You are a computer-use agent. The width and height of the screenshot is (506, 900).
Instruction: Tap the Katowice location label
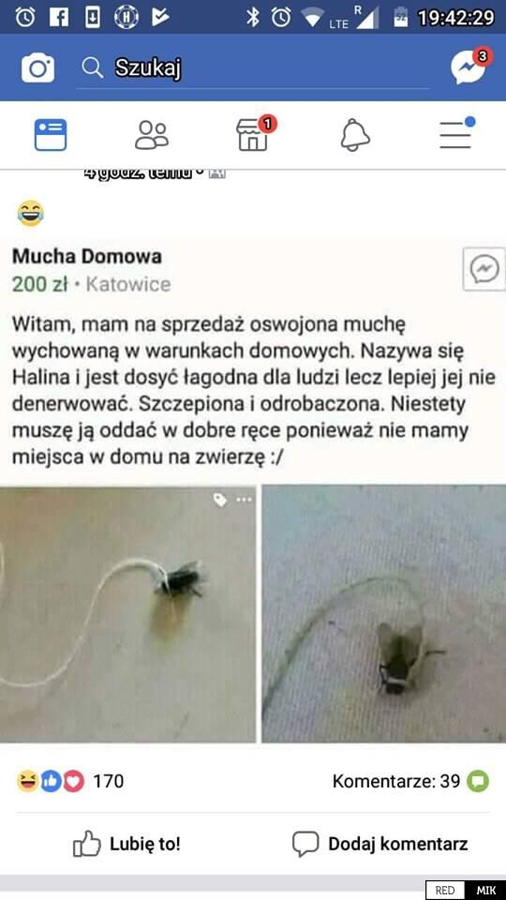pyautogui.click(x=128, y=284)
